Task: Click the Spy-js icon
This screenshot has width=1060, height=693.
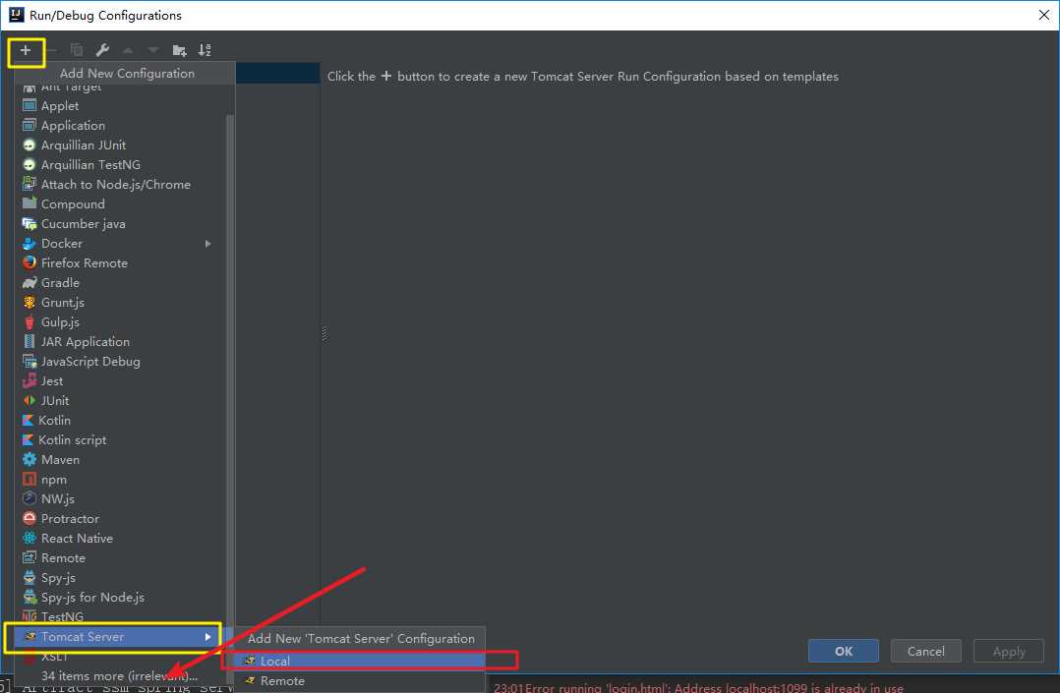Action: [29, 578]
